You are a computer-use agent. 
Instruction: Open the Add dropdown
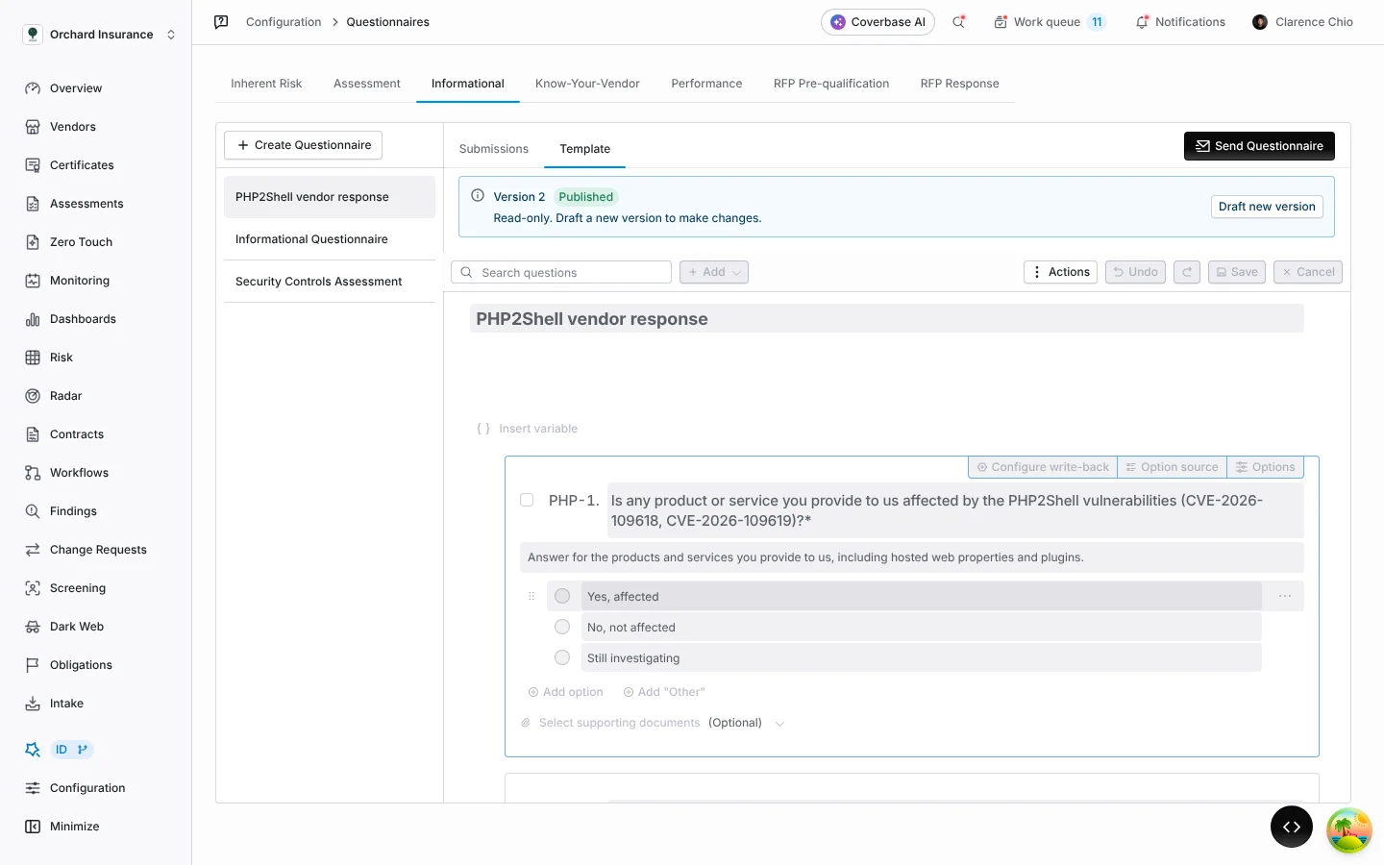(x=714, y=272)
